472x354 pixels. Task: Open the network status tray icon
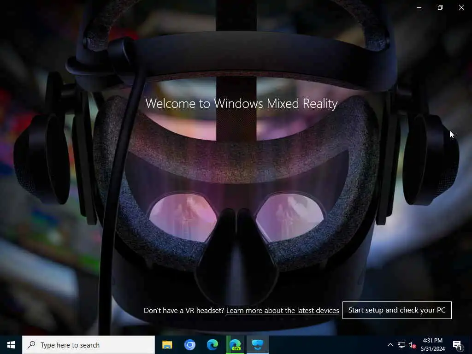(401, 345)
